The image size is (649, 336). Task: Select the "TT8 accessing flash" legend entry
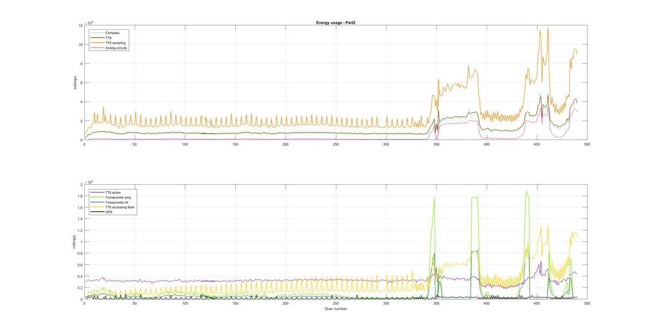point(120,207)
